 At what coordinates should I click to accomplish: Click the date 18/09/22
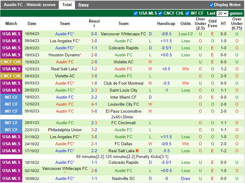[32, 178]
